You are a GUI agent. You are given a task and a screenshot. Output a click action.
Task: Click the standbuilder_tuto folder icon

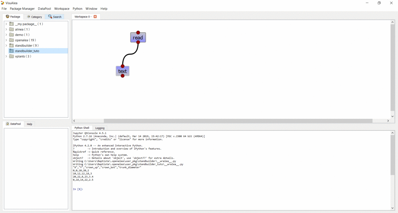(x=12, y=51)
